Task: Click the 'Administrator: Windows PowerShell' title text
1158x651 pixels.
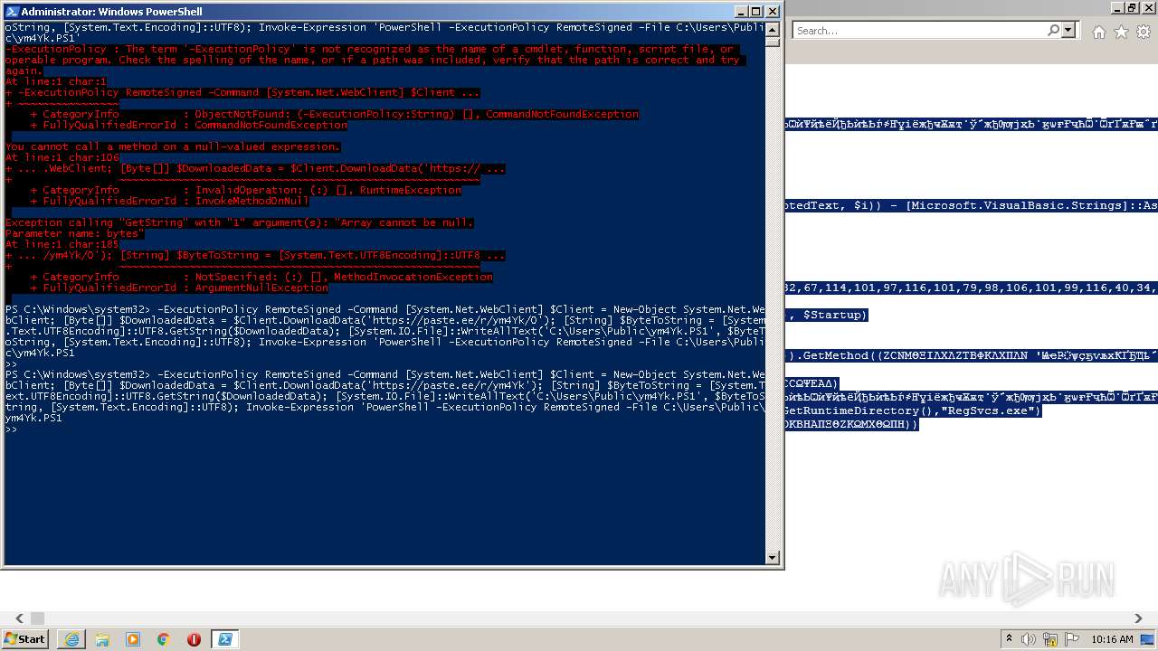Action: tap(111, 12)
